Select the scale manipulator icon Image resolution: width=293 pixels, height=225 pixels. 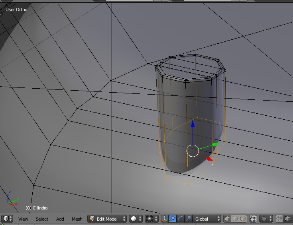coord(188,219)
